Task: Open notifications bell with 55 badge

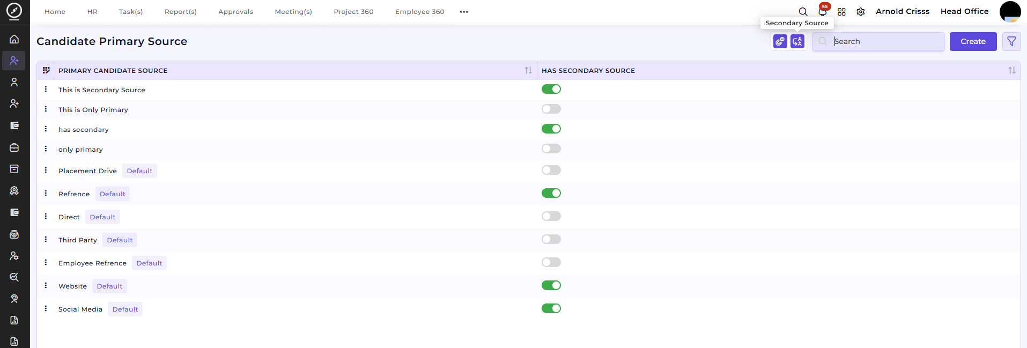Action: tap(823, 11)
